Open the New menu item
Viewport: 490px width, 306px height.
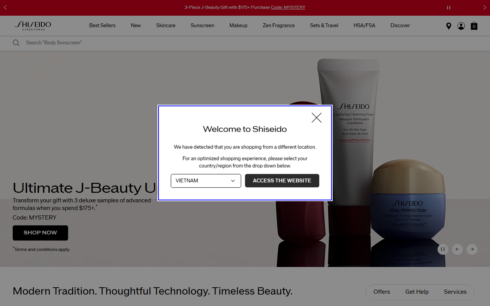pyautogui.click(x=136, y=26)
